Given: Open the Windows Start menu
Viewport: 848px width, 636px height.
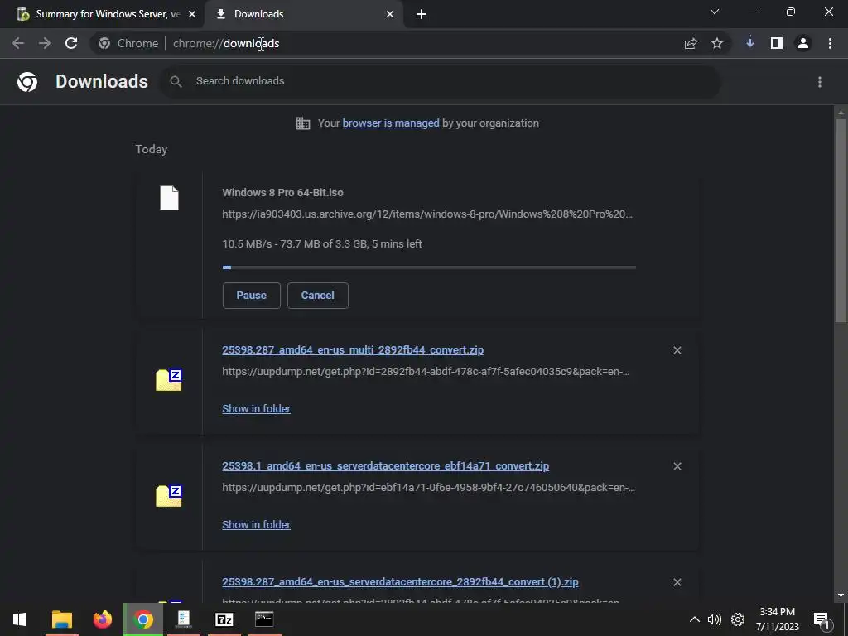Looking at the screenshot, I should [x=20, y=619].
